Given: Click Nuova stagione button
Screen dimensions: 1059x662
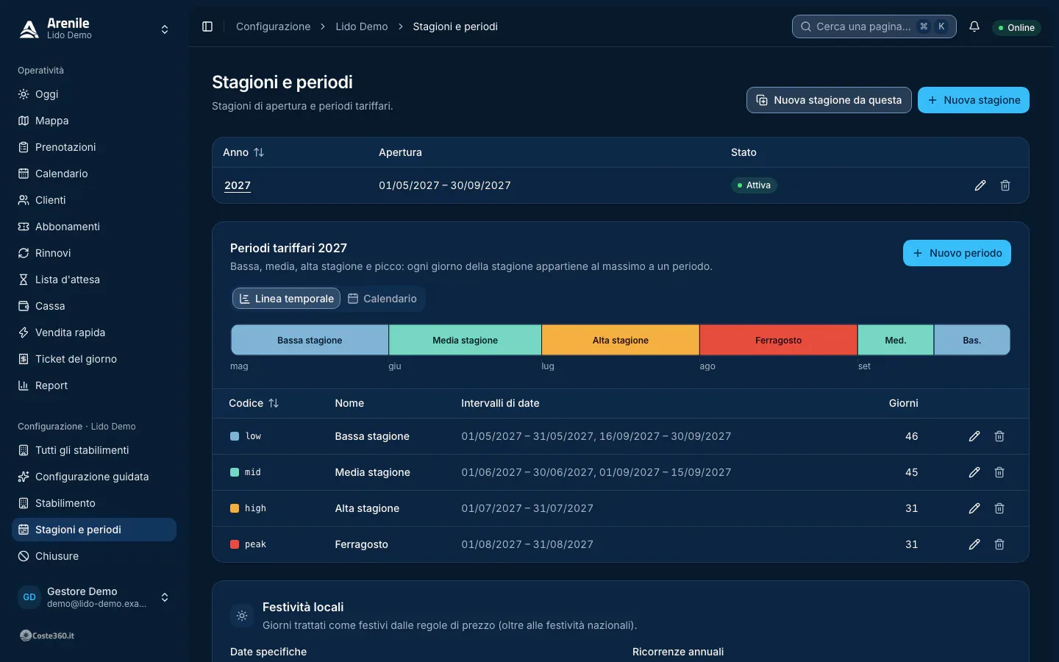Looking at the screenshot, I should tap(974, 100).
